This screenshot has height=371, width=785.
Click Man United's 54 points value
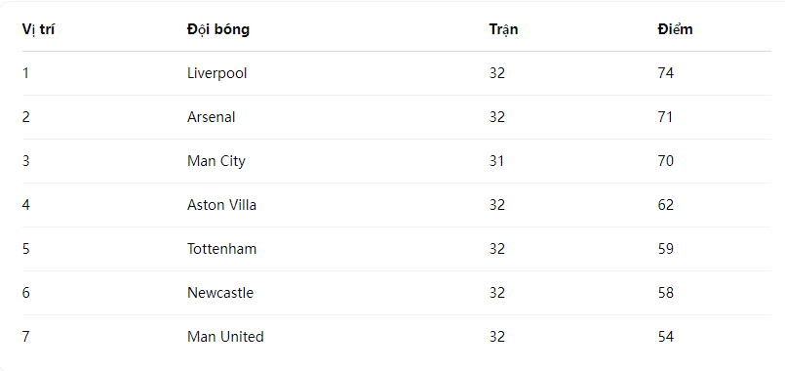(666, 337)
